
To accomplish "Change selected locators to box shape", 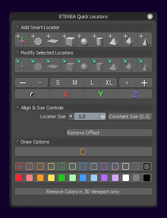I will 68,65.
